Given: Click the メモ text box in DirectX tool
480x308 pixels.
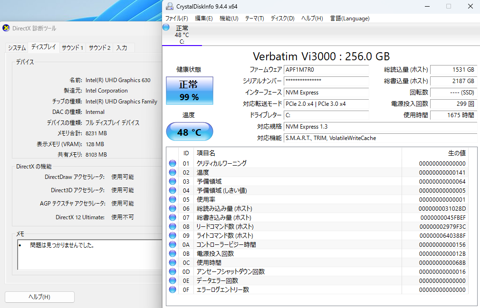Looking at the screenshot, I should coord(90,254).
